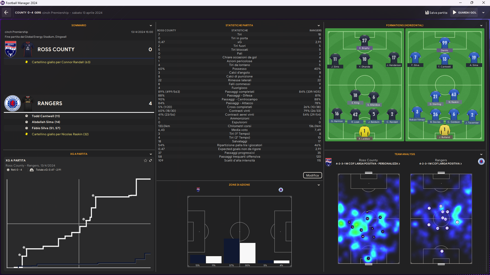490x275 pixels.
Task: Click the back arrow button
Action: (x=6, y=12)
